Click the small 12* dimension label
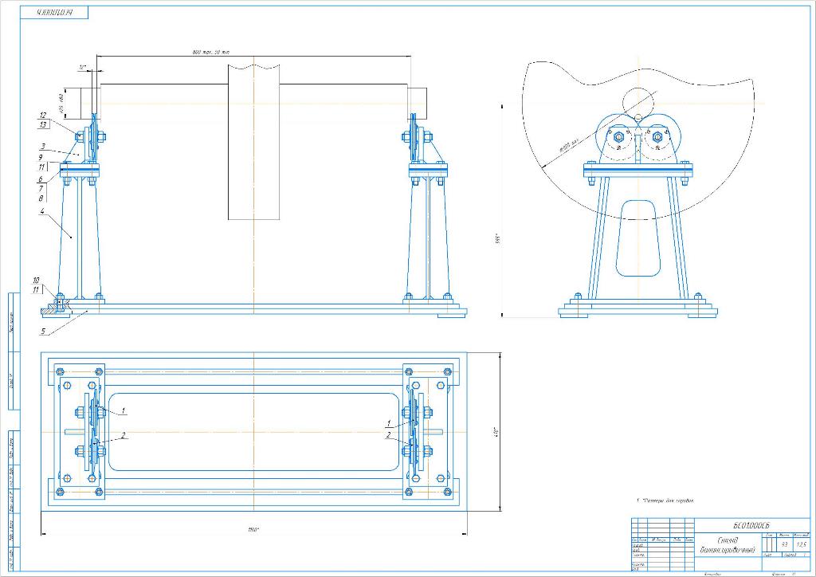Viewport: 816px width, 577px height. coord(82,67)
